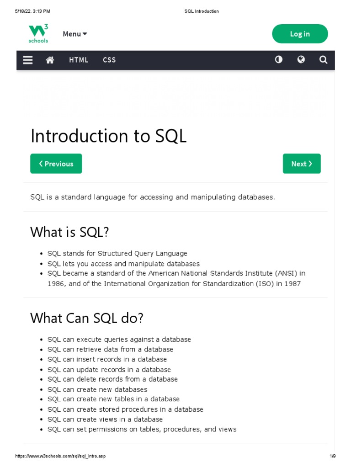Click the W3Schools logo
Viewport: 351px width, 468px height.
click(x=38, y=34)
